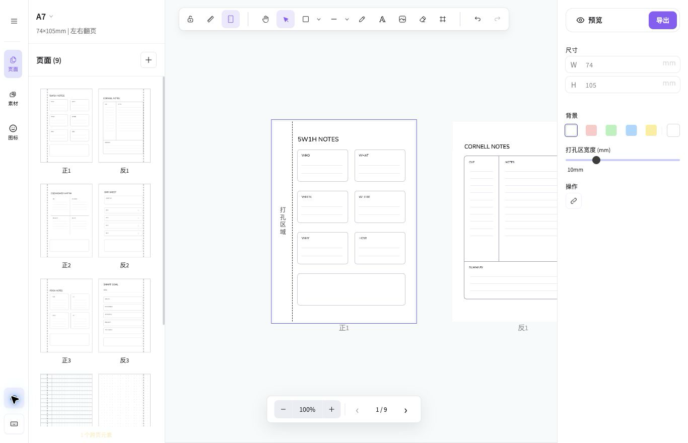
Task: Toggle the punch-hole area display button
Action: tap(231, 19)
